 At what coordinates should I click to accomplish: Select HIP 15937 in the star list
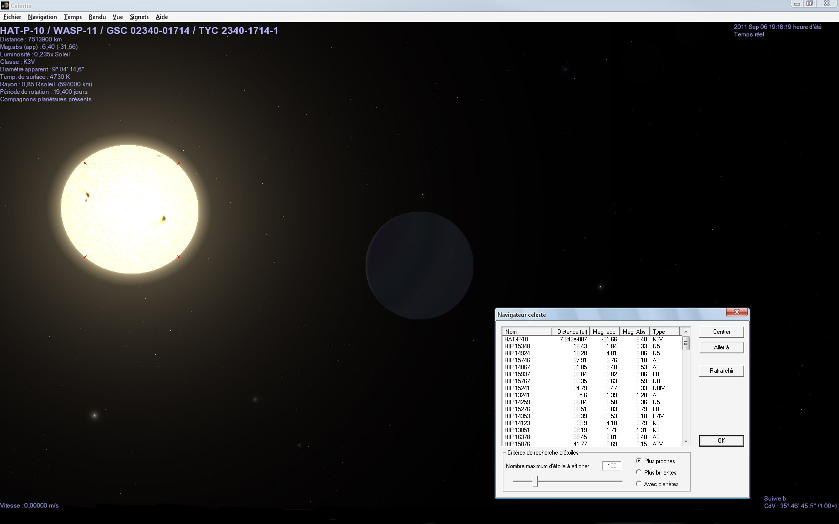pyautogui.click(x=592, y=374)
